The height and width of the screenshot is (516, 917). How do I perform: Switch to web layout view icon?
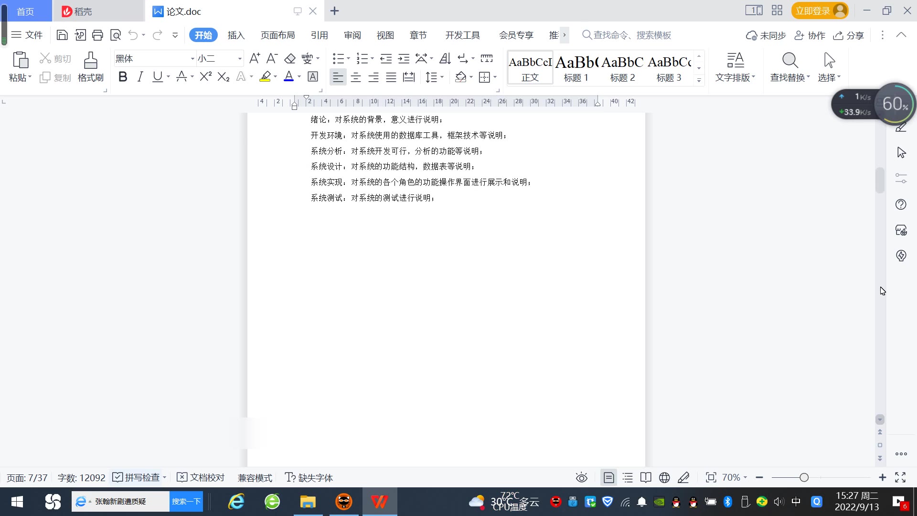pos(664,478)
